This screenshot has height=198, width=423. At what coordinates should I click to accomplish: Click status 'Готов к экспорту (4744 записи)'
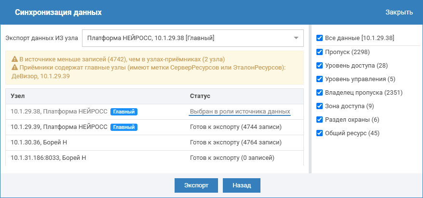coord(236,127)
